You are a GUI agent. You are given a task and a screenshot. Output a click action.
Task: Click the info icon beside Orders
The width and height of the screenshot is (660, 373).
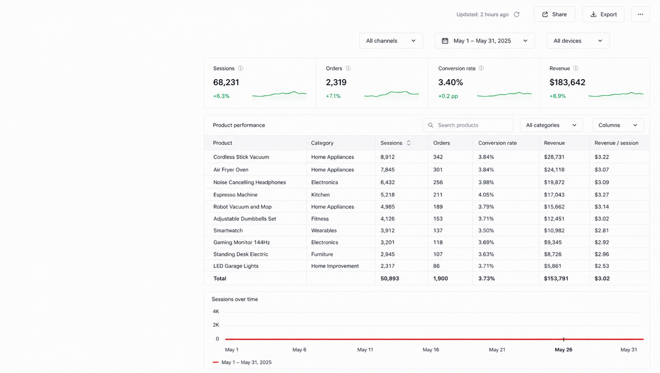pos(348,68)
